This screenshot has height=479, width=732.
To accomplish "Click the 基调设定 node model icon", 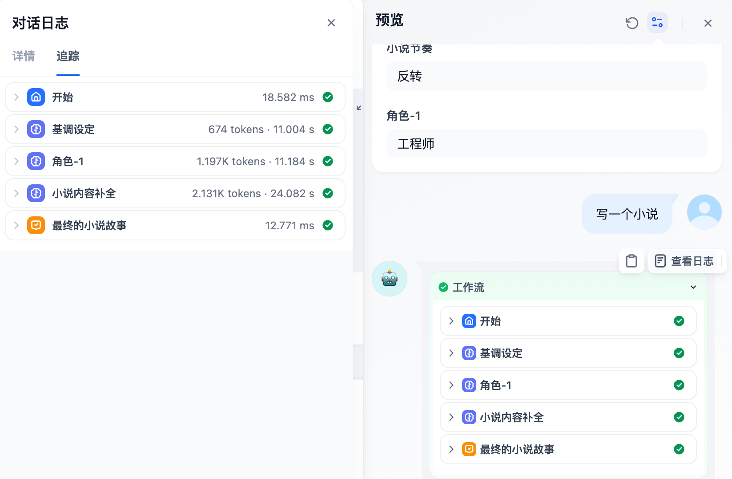I will click(x=36, y=129).
